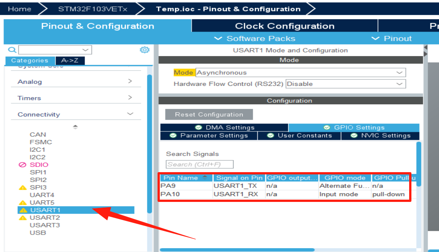Screen dimensions: 439x252
Task: Switch to the Clock Configuration tab
Action: point(284,26)
